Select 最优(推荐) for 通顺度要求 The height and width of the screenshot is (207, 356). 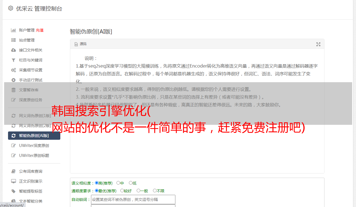pyautogui.click(x=97, y=191)
